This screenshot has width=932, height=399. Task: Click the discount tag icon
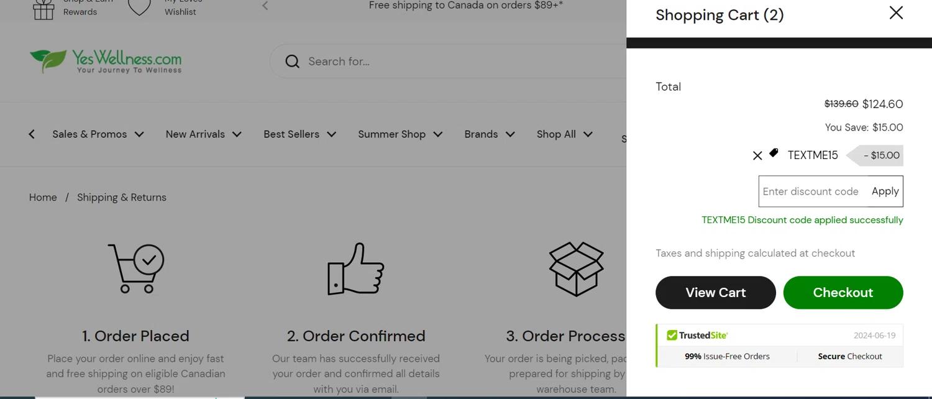click(774, 153)
